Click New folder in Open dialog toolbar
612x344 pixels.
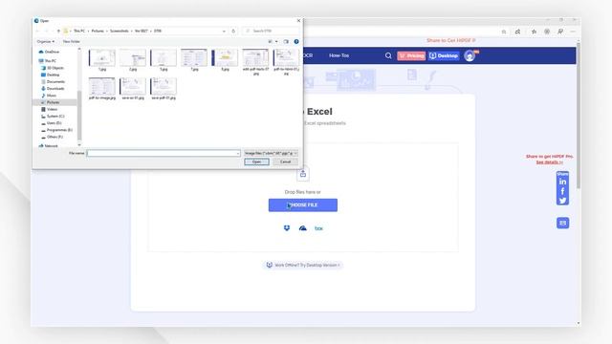click(71, 41)
